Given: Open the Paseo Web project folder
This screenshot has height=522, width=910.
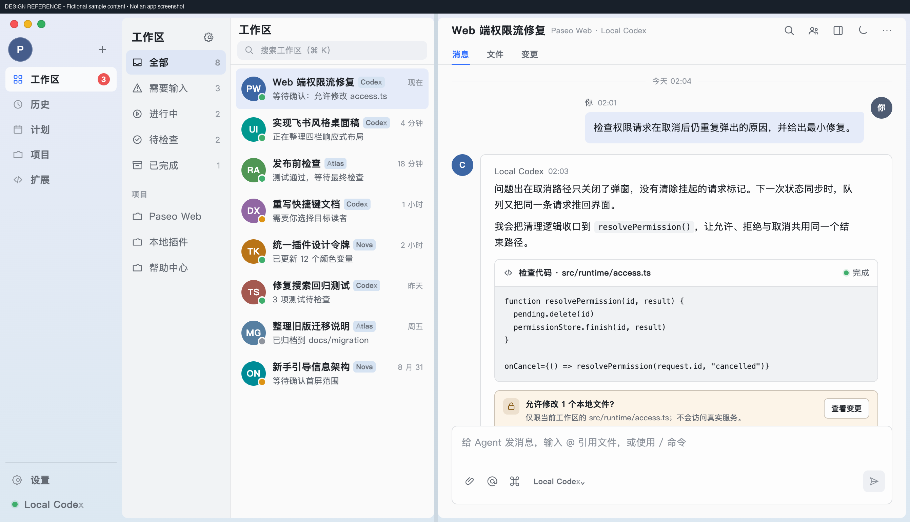Looking at the screenshot, I should pos(176,216).
